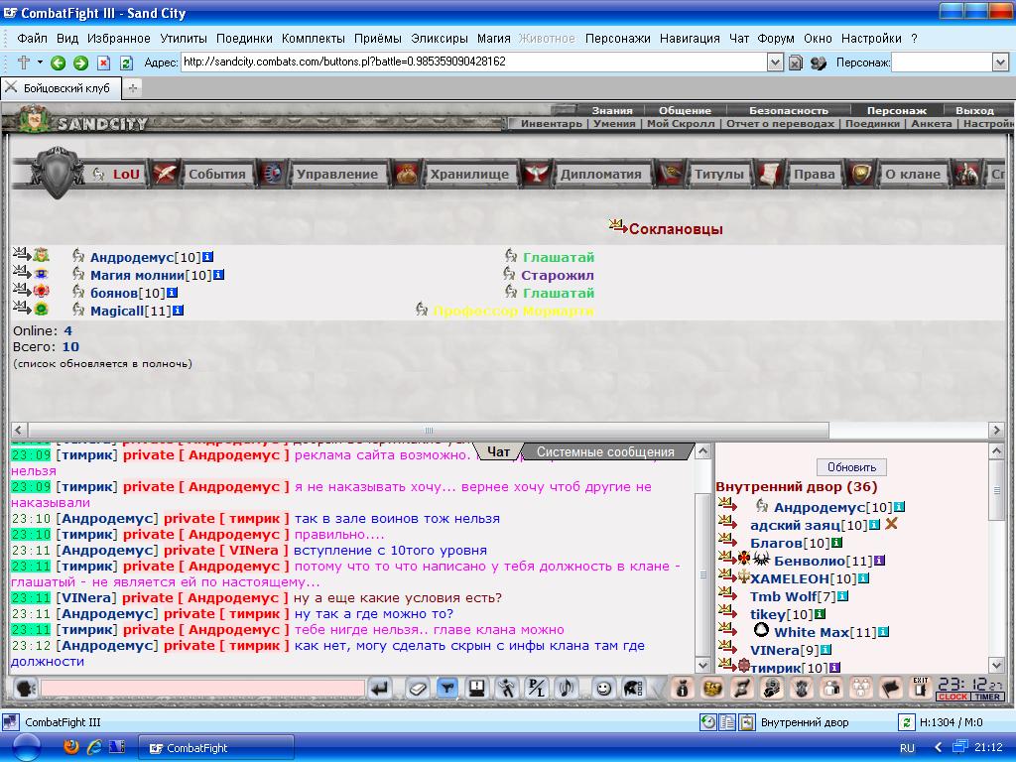This screenshot has height=762, width=1016.
Task: Open the Форум menu
Action: click(776, 39)
